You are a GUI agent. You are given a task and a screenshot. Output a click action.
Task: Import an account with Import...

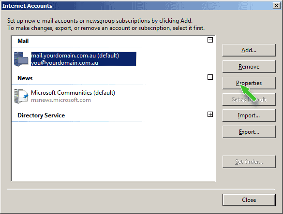[x=249, y=115]
